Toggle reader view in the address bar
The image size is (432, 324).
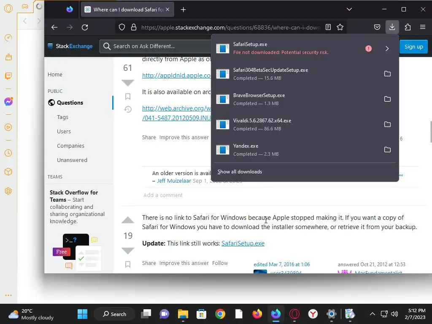tap(328, 27)
